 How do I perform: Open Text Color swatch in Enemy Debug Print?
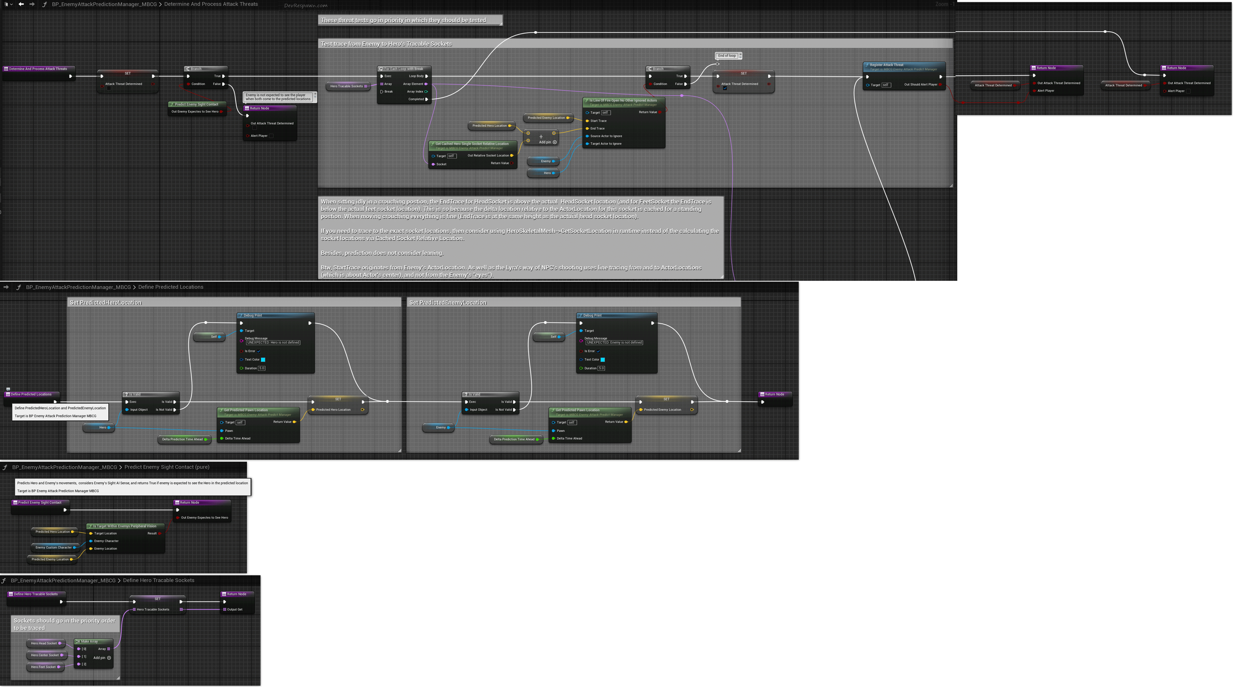tap(603, 359)
